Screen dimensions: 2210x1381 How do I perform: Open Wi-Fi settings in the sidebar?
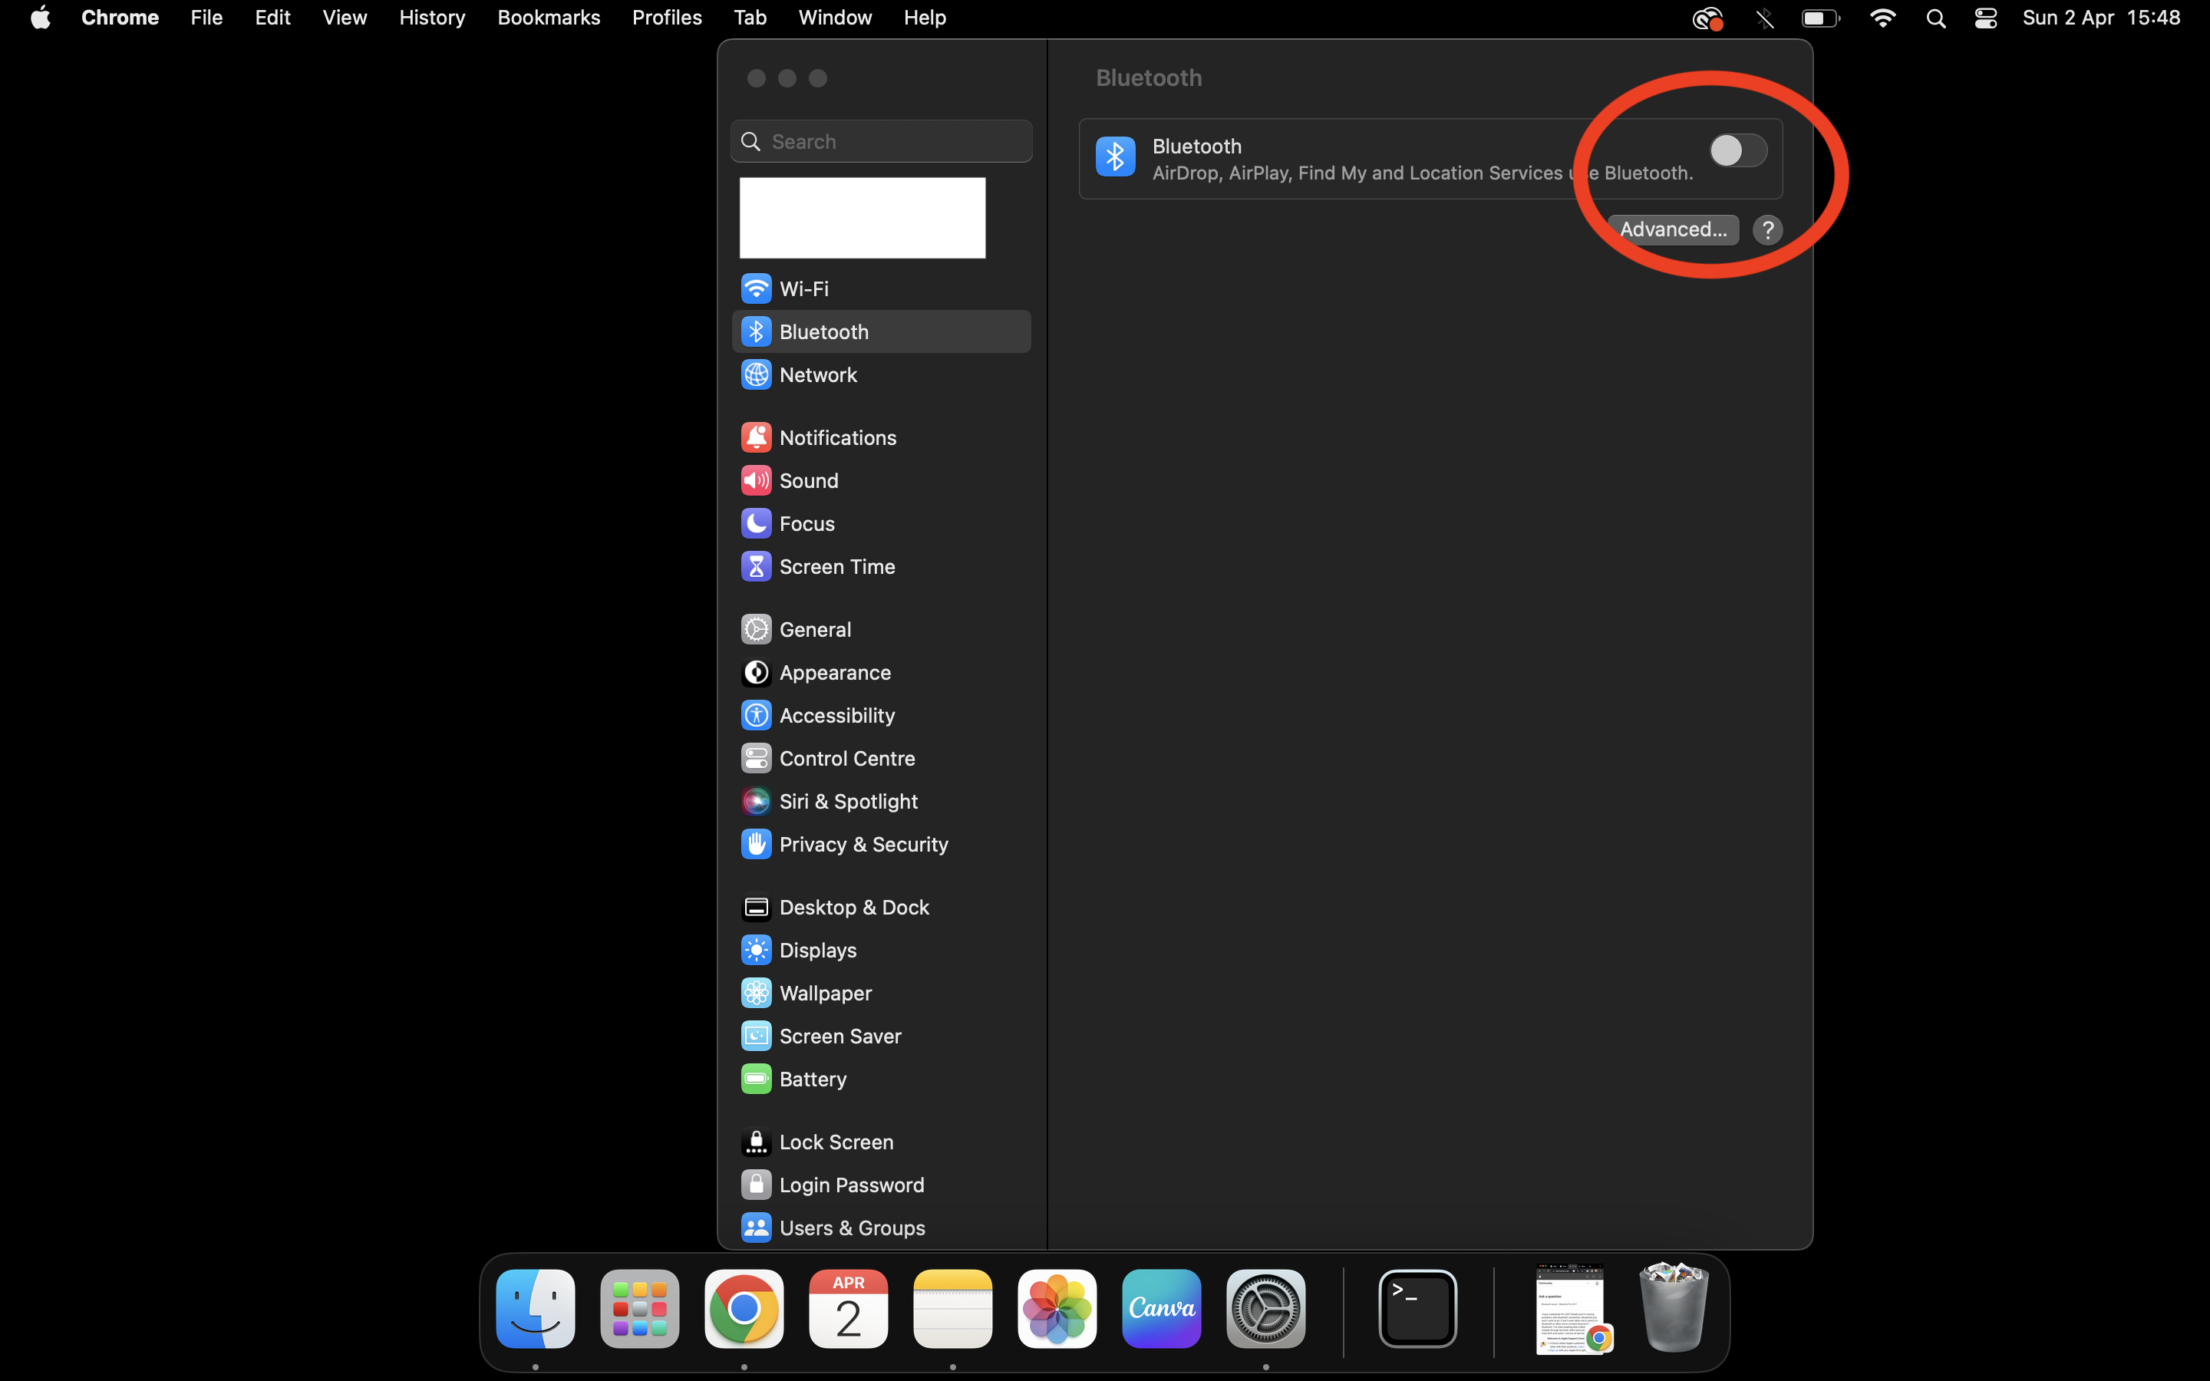click(x=803, y=288)
